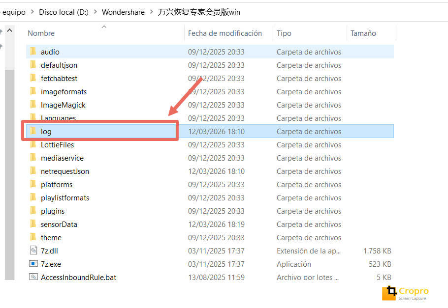This screenshot has width=448, height=308.
Task: Select the plugins folder icon
Action: tap(33, 211)
